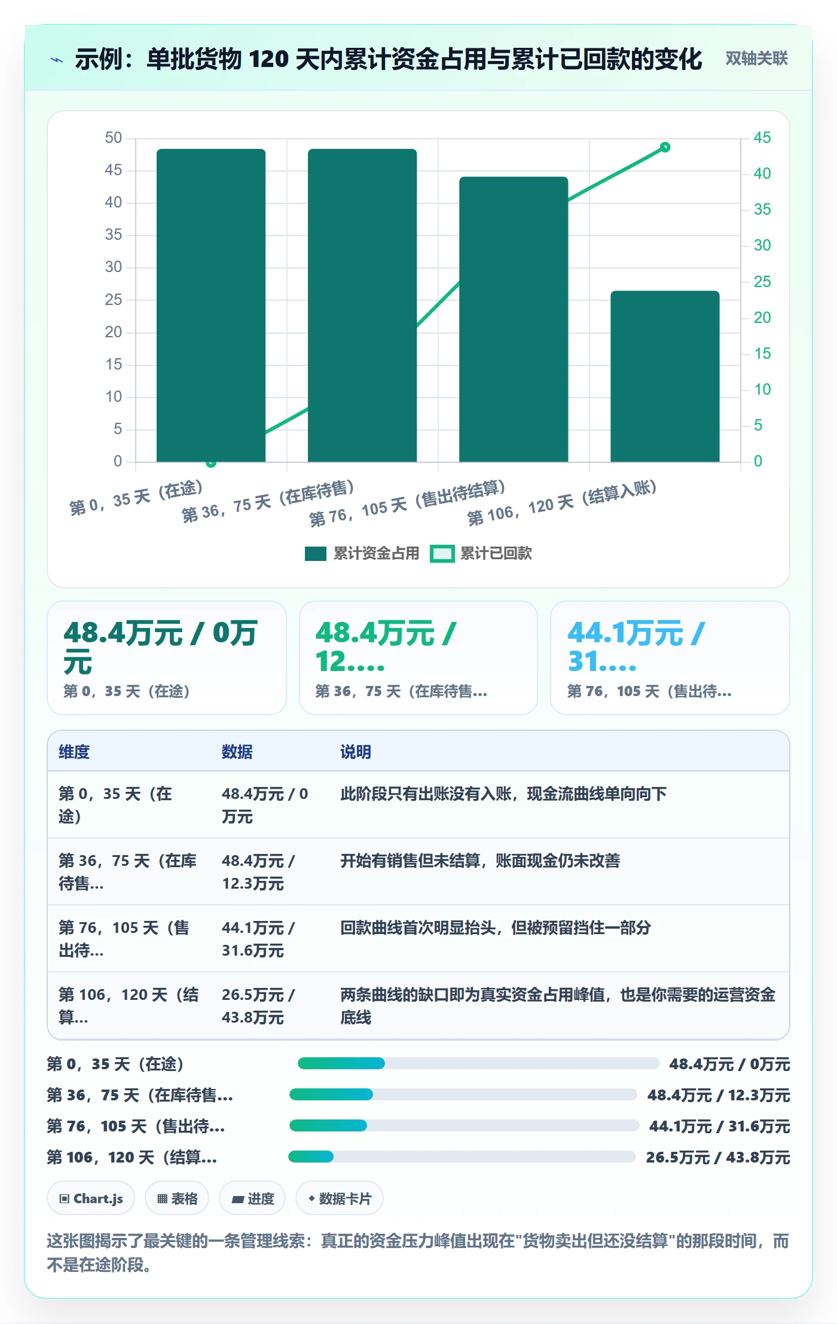Viewport: 837px width, 1324px height.
Task: Click the progress label 第 106，120 天（结算…
Action: [132, 1157]
